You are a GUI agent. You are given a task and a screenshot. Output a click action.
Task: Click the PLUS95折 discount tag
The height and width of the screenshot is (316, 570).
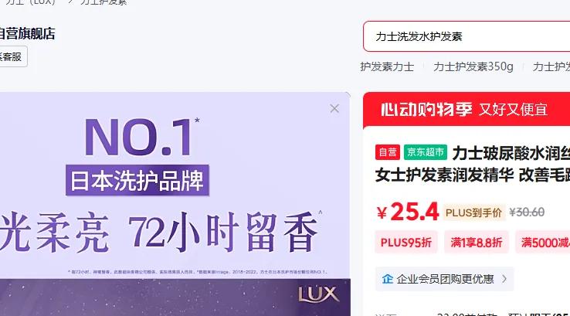(x=406, y=242)
